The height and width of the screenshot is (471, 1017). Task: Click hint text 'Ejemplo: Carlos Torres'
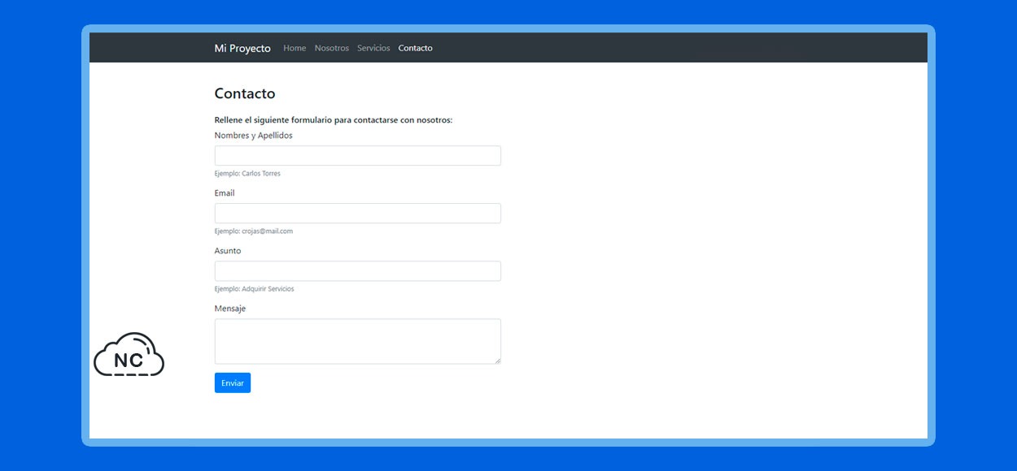pyautogui.click(x=247, y=174)
